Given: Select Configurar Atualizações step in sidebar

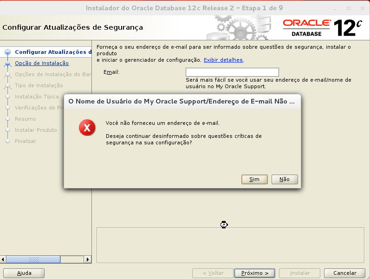Looking at the screenshot, I should [x=53, y=52].
